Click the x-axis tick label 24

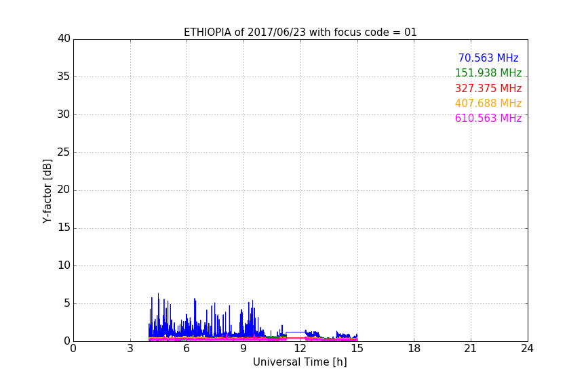coord(527,349)
